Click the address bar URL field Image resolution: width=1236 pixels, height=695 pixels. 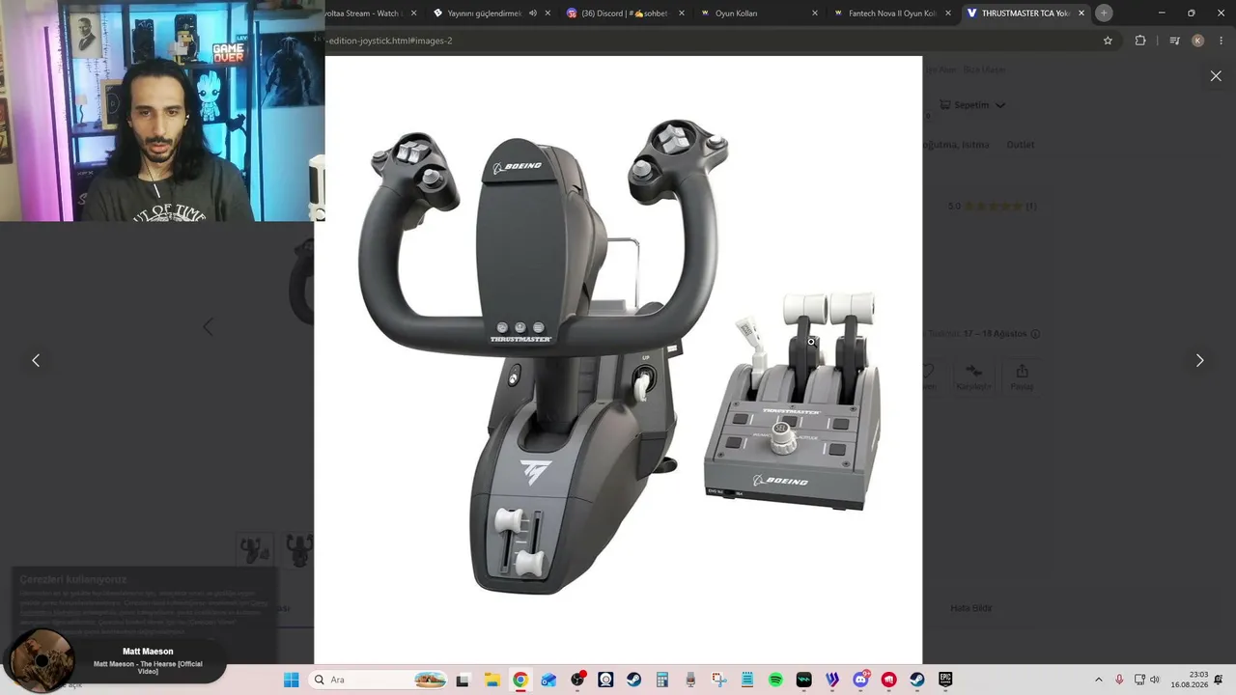click(x=710, y=41)
